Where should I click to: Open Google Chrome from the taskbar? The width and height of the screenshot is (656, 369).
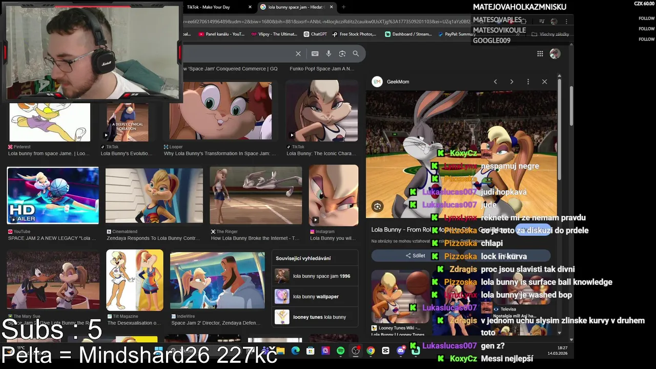pos(371,351)
